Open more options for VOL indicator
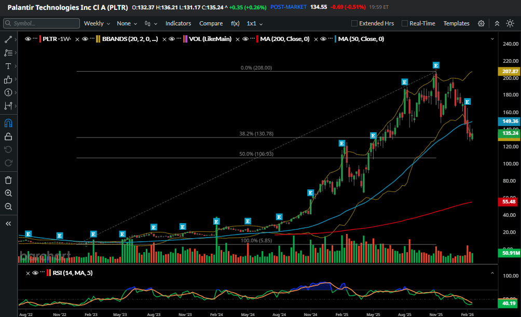Screen dimensions: 521x317 (179, 39)
